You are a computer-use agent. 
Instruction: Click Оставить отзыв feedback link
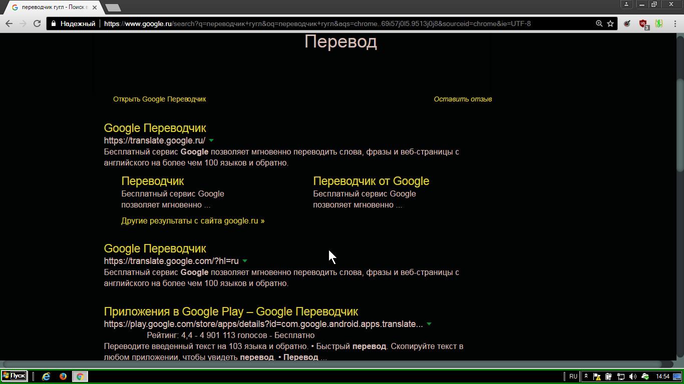(x=463, y=99)
